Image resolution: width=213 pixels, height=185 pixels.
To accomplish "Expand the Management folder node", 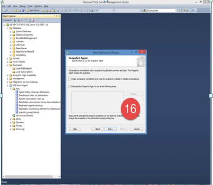I will coord(7,79).
